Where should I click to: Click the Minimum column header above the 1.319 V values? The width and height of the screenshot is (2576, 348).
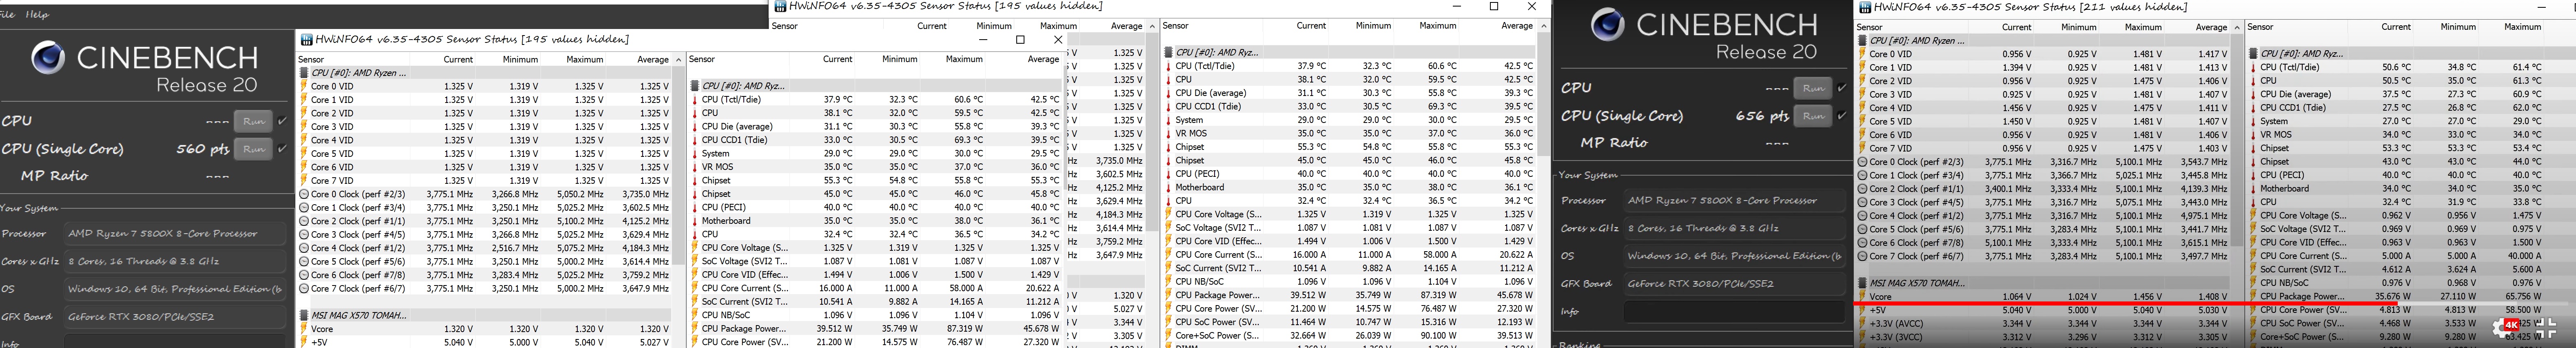pyautogui.click(x=520, y=60)
